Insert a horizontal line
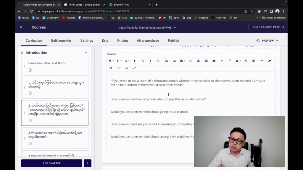The image size is (303, 170). [262, 61]
